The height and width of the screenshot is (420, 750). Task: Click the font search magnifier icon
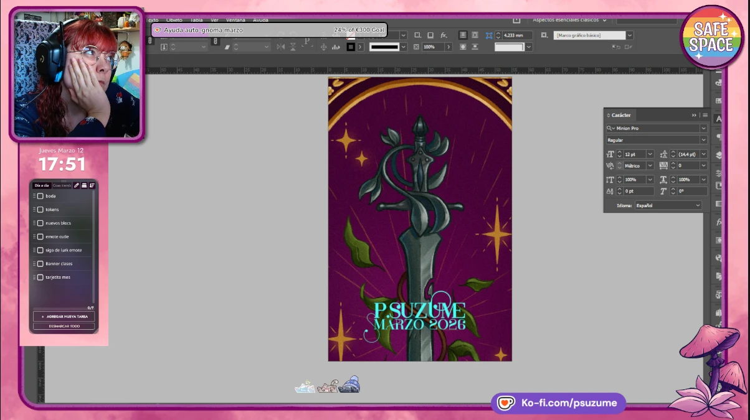610,128
